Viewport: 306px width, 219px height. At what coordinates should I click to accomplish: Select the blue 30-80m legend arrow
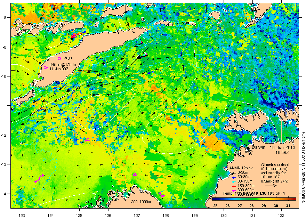[x=234, y=177]
